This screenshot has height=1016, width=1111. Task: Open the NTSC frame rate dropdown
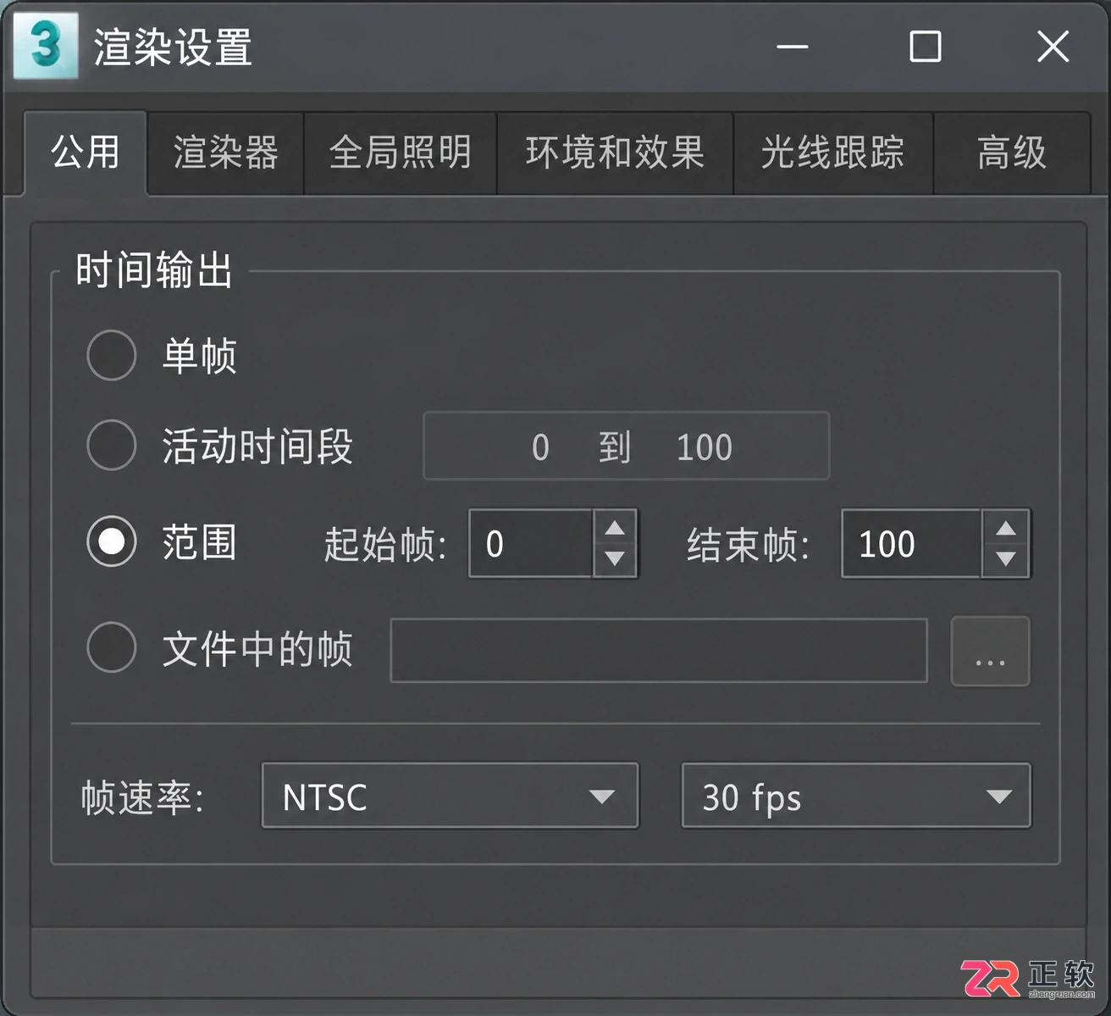pos(450,796)
